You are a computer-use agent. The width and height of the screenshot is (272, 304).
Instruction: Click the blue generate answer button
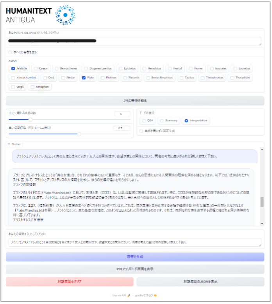[135, 257]
